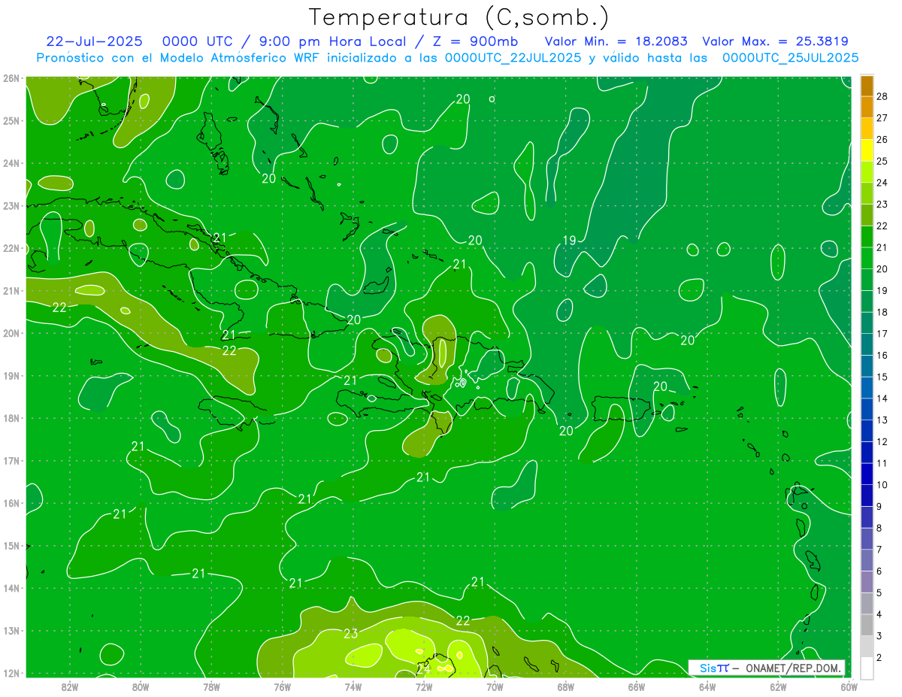The height and width of the screenshot is (697, 902).
Task: Click the "19" contour label on the map
Action: [569, 241]
